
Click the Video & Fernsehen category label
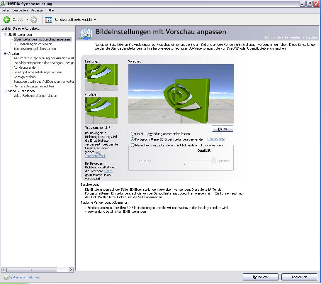point(21,91)
